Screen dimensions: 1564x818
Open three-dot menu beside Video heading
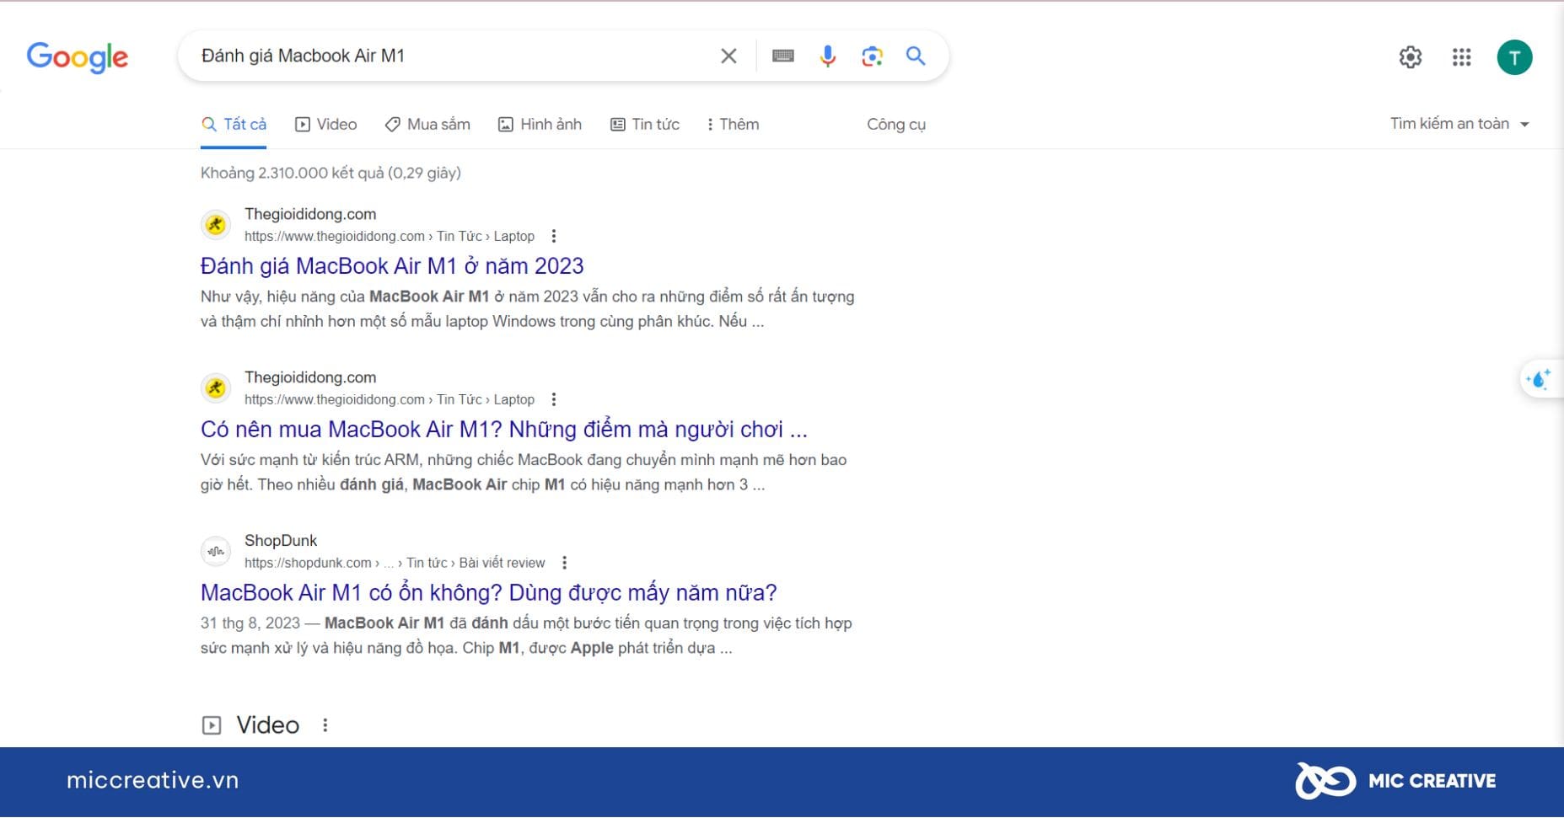325,725
